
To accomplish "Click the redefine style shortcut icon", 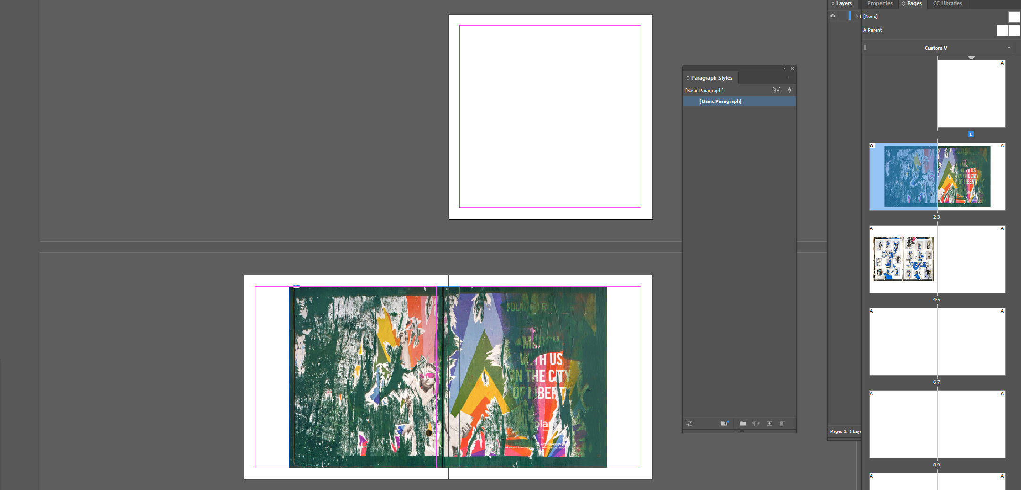I will click(724, 423).
